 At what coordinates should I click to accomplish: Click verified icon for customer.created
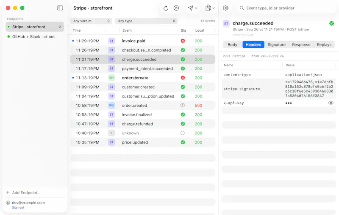pyautogui.click(x=183, y=87)
